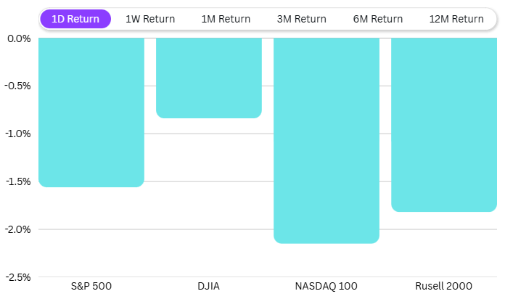The width and height of the screenshot is (505, 299).
Task: Open the 1M Return tab
Action: coord(224,19)
